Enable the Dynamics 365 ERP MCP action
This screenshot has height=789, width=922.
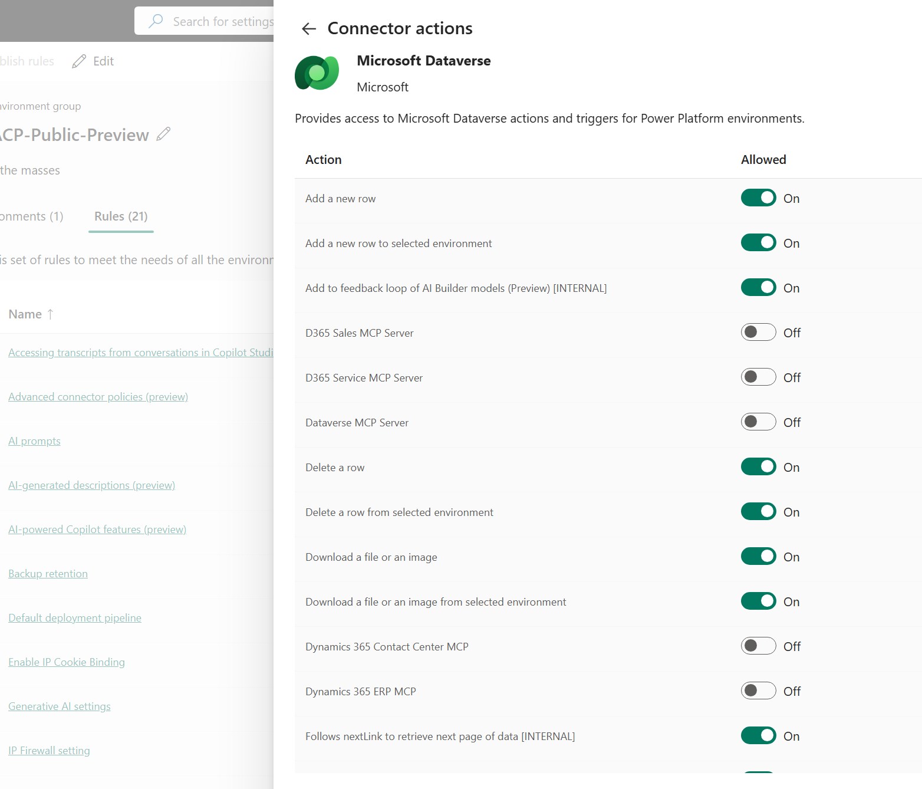758,691
